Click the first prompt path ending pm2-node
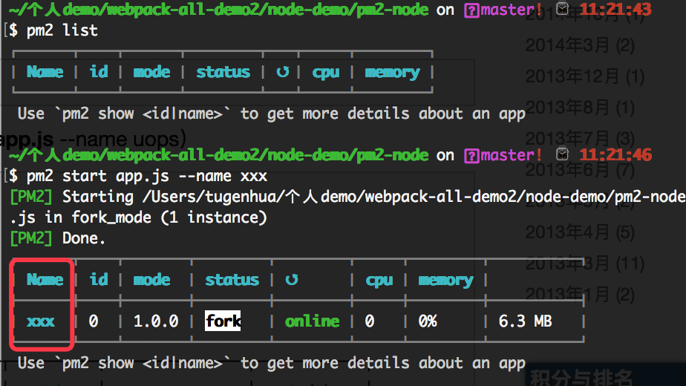This screenshot has height=386, width=686. coord(219,9)
